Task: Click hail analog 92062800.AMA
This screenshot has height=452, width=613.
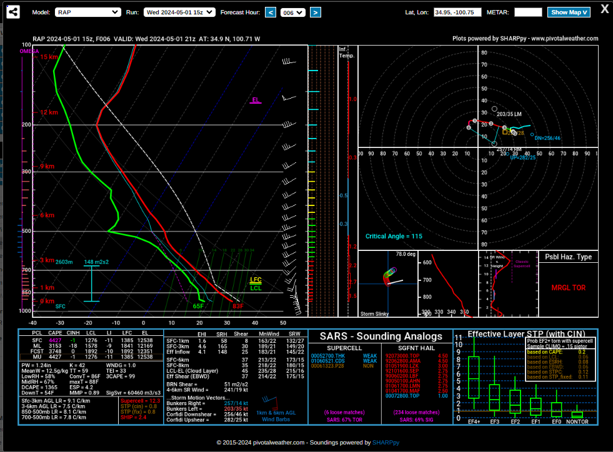Action: [x=403, y=361]
